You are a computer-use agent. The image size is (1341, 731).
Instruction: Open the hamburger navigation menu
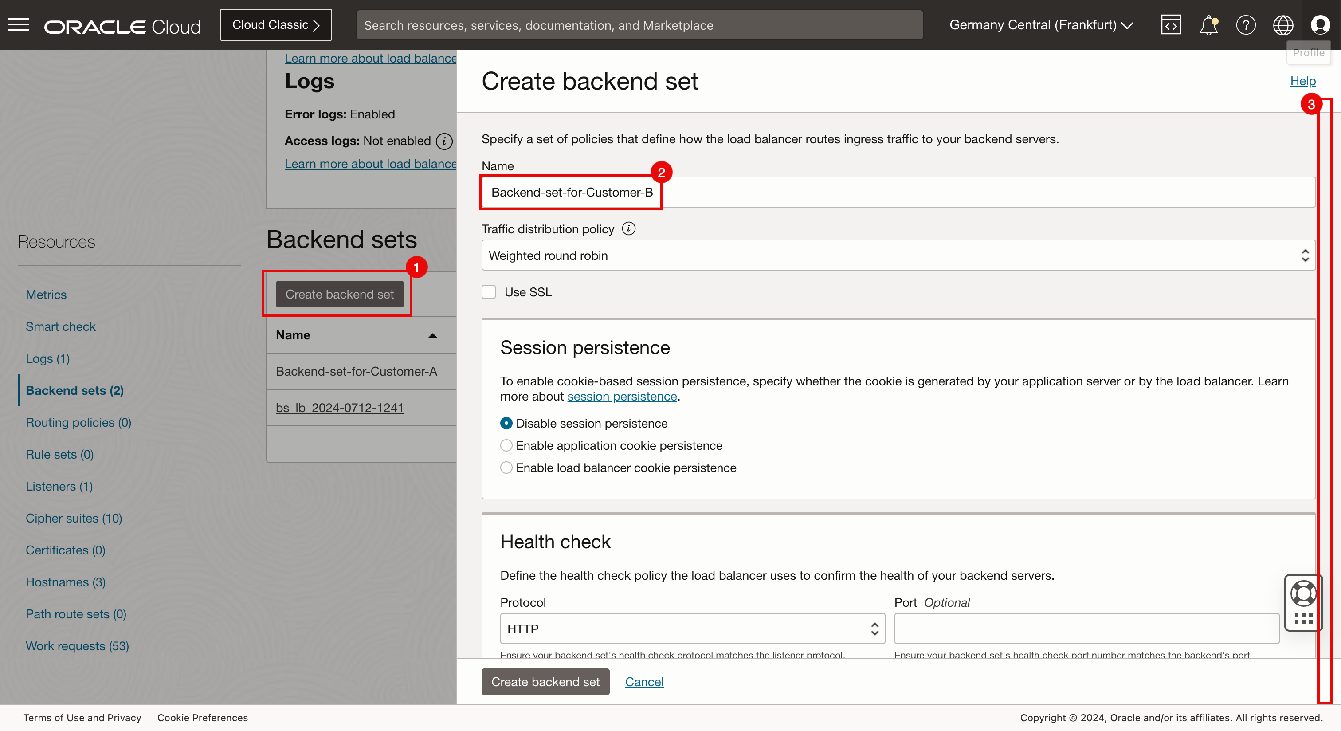click(x=19, y=25)
